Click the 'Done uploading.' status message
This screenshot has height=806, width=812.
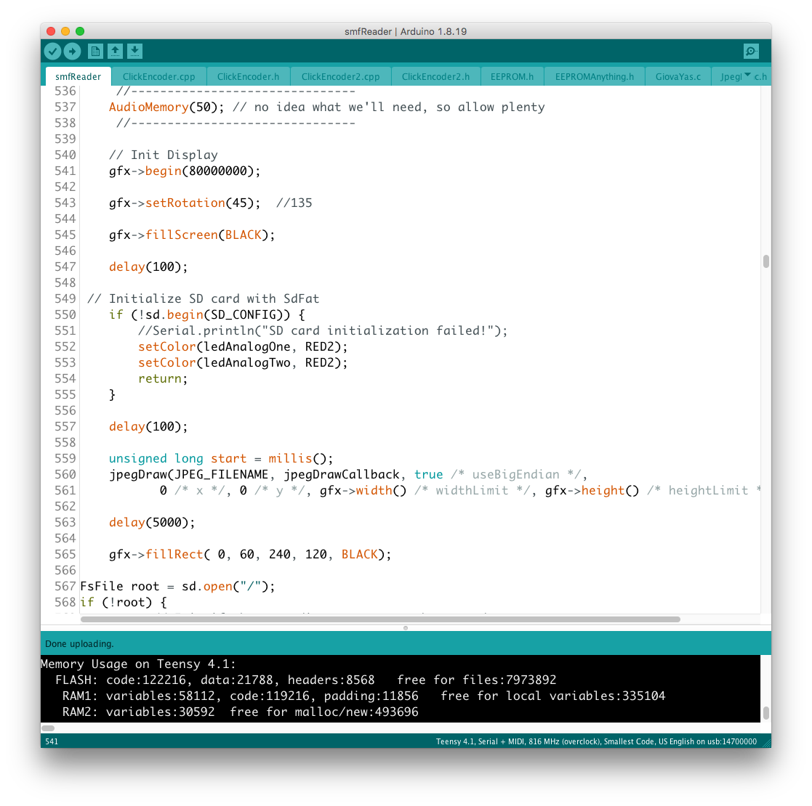click(x=79, y=643)
